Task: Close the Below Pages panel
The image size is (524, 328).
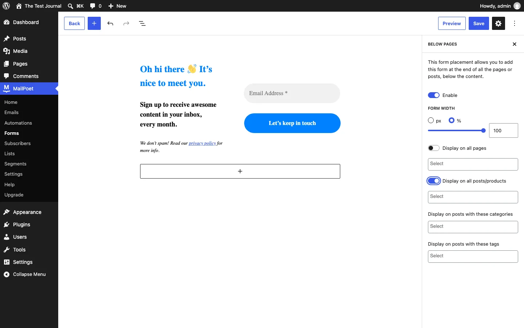Action: click(x=515, y=44)
